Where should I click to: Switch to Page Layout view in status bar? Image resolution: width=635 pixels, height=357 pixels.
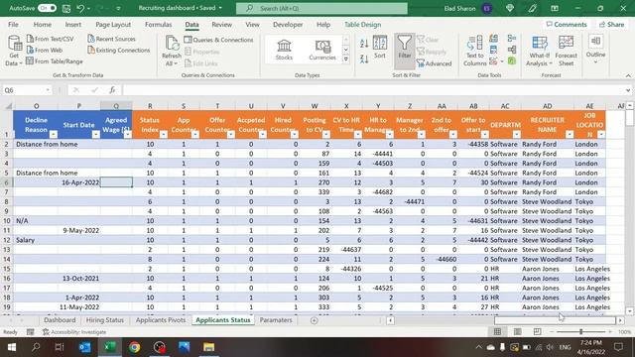click(x=517, y=332)
